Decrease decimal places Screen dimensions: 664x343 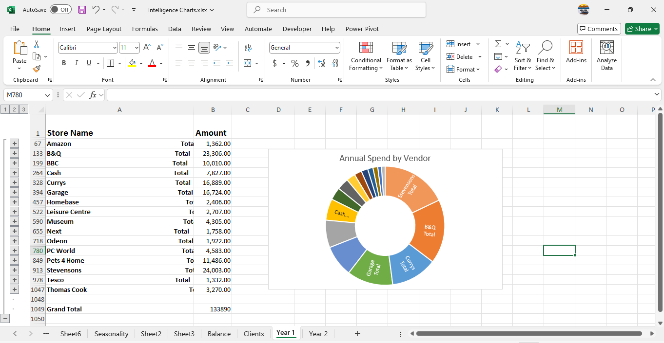pos(334,63)
